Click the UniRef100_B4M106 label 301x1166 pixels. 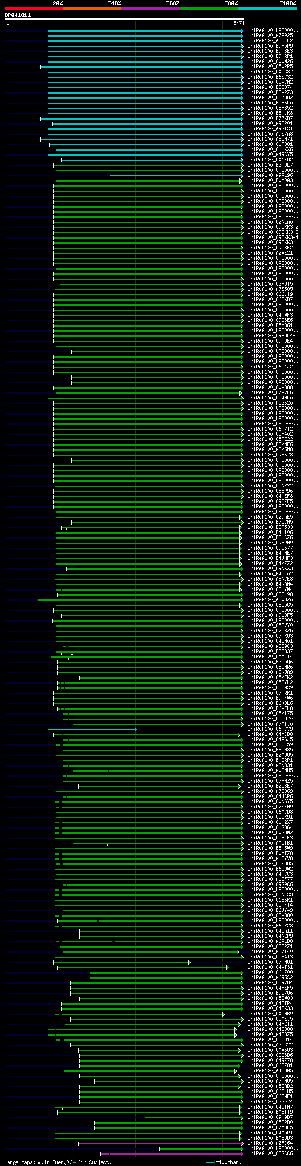tap(270, 532)
